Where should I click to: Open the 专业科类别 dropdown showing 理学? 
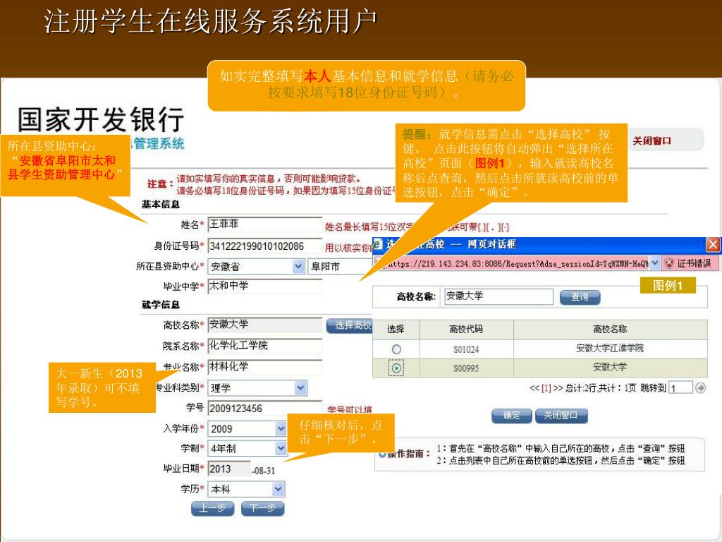pos(257,388)
